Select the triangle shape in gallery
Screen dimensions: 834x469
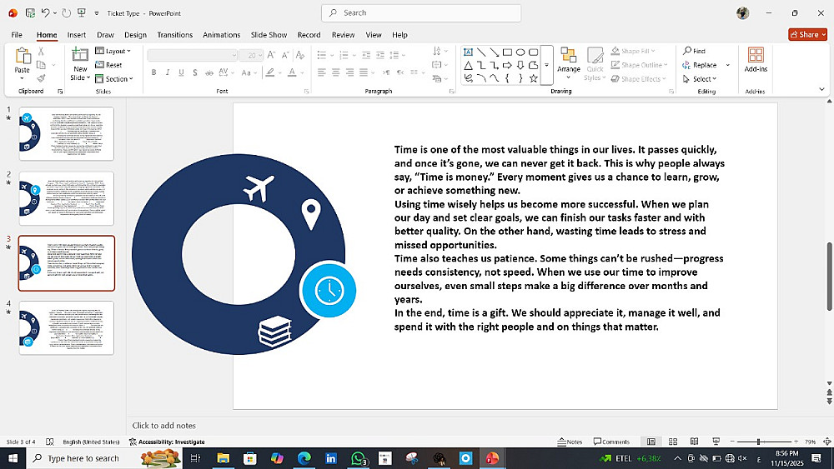coord(468,65)
